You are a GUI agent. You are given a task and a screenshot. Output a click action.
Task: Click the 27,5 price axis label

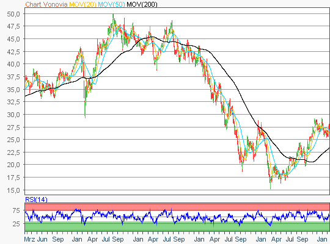[13, 127]
